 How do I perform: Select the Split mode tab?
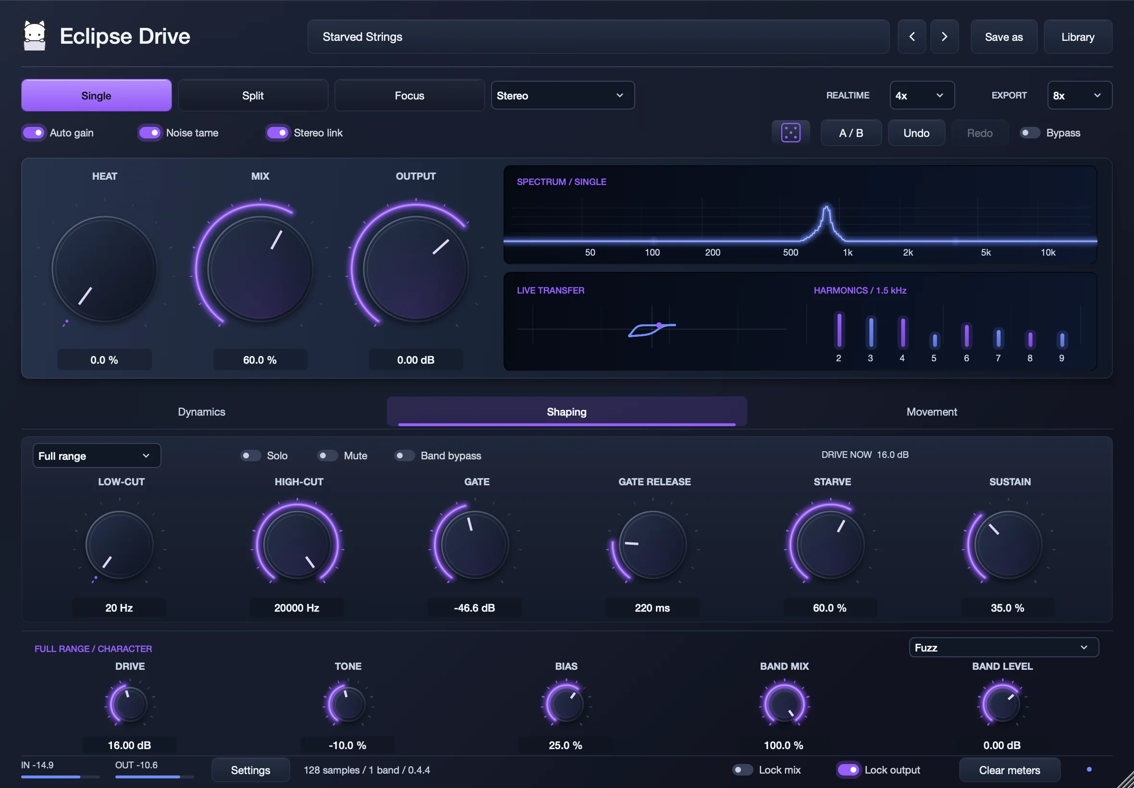pos(253,95)
